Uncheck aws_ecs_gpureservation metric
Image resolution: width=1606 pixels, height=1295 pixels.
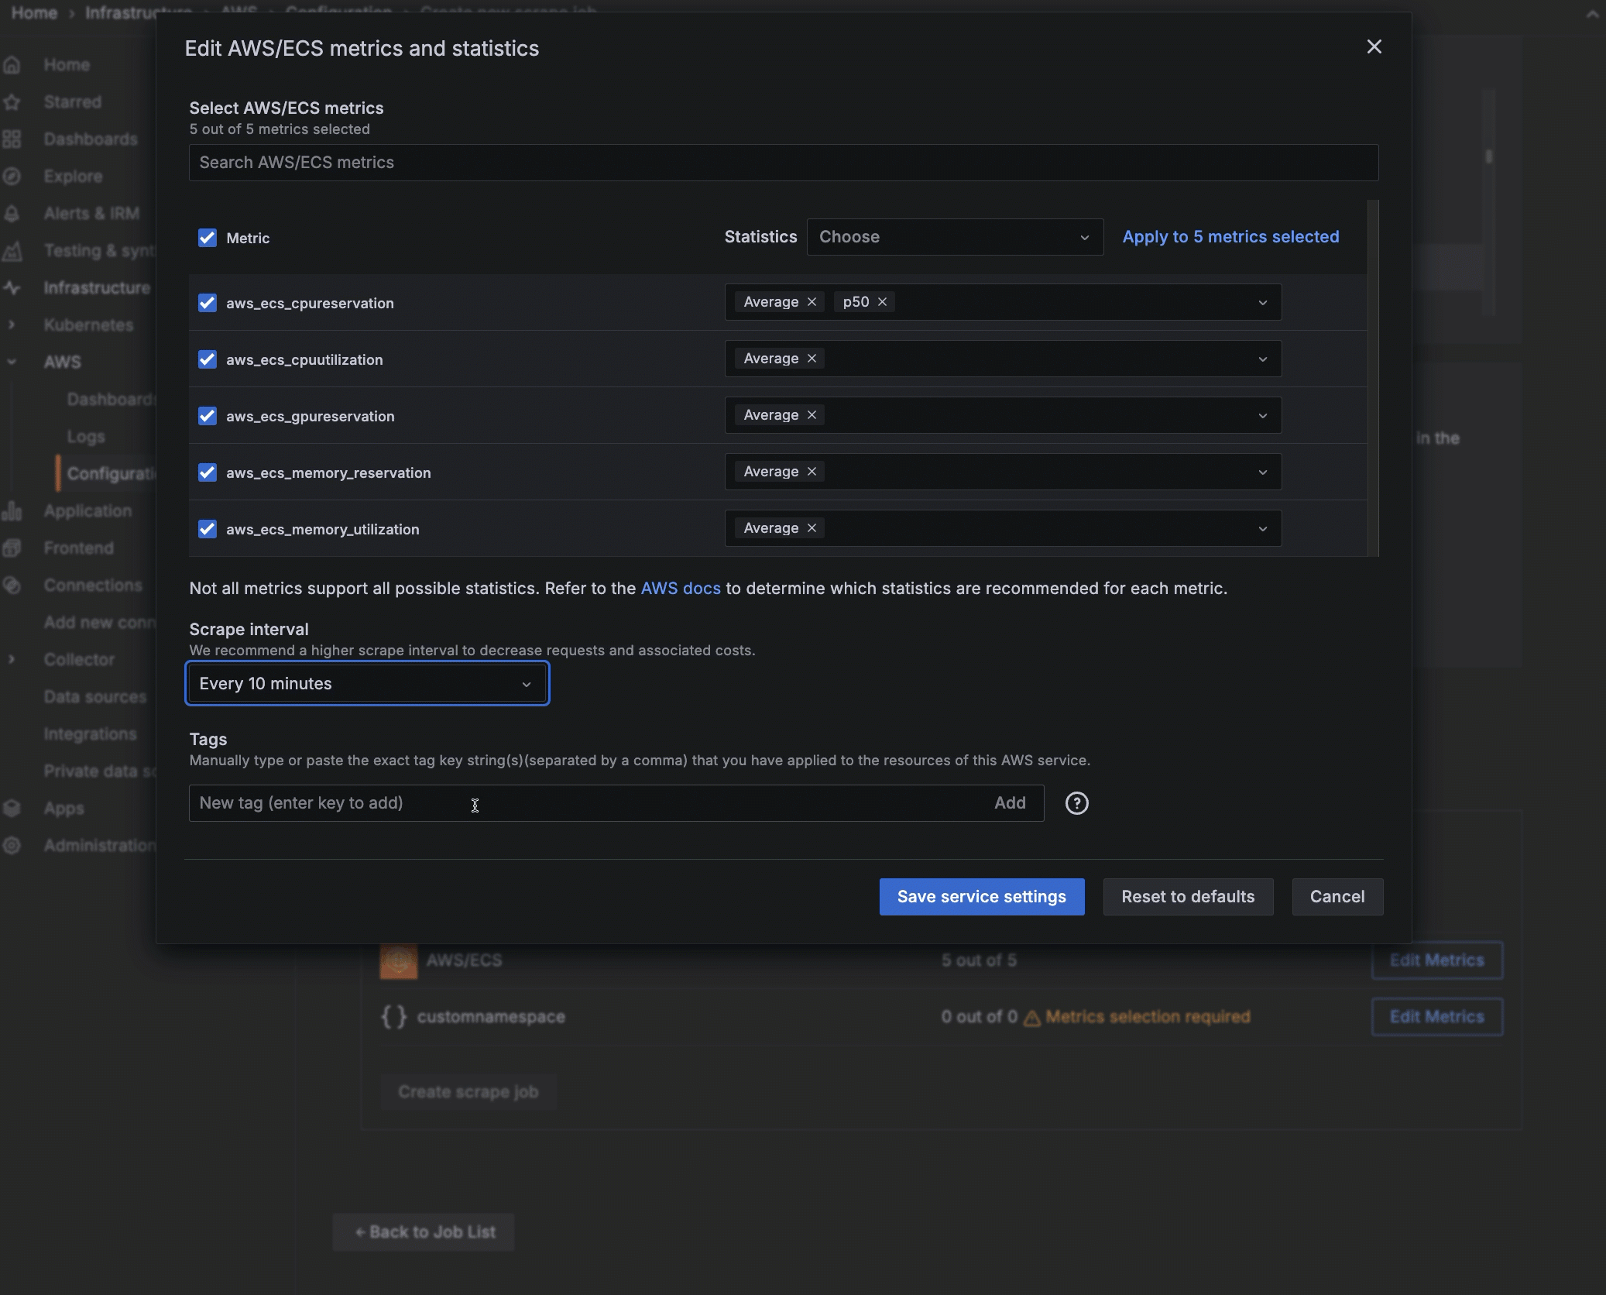click(x=208, y=416)
